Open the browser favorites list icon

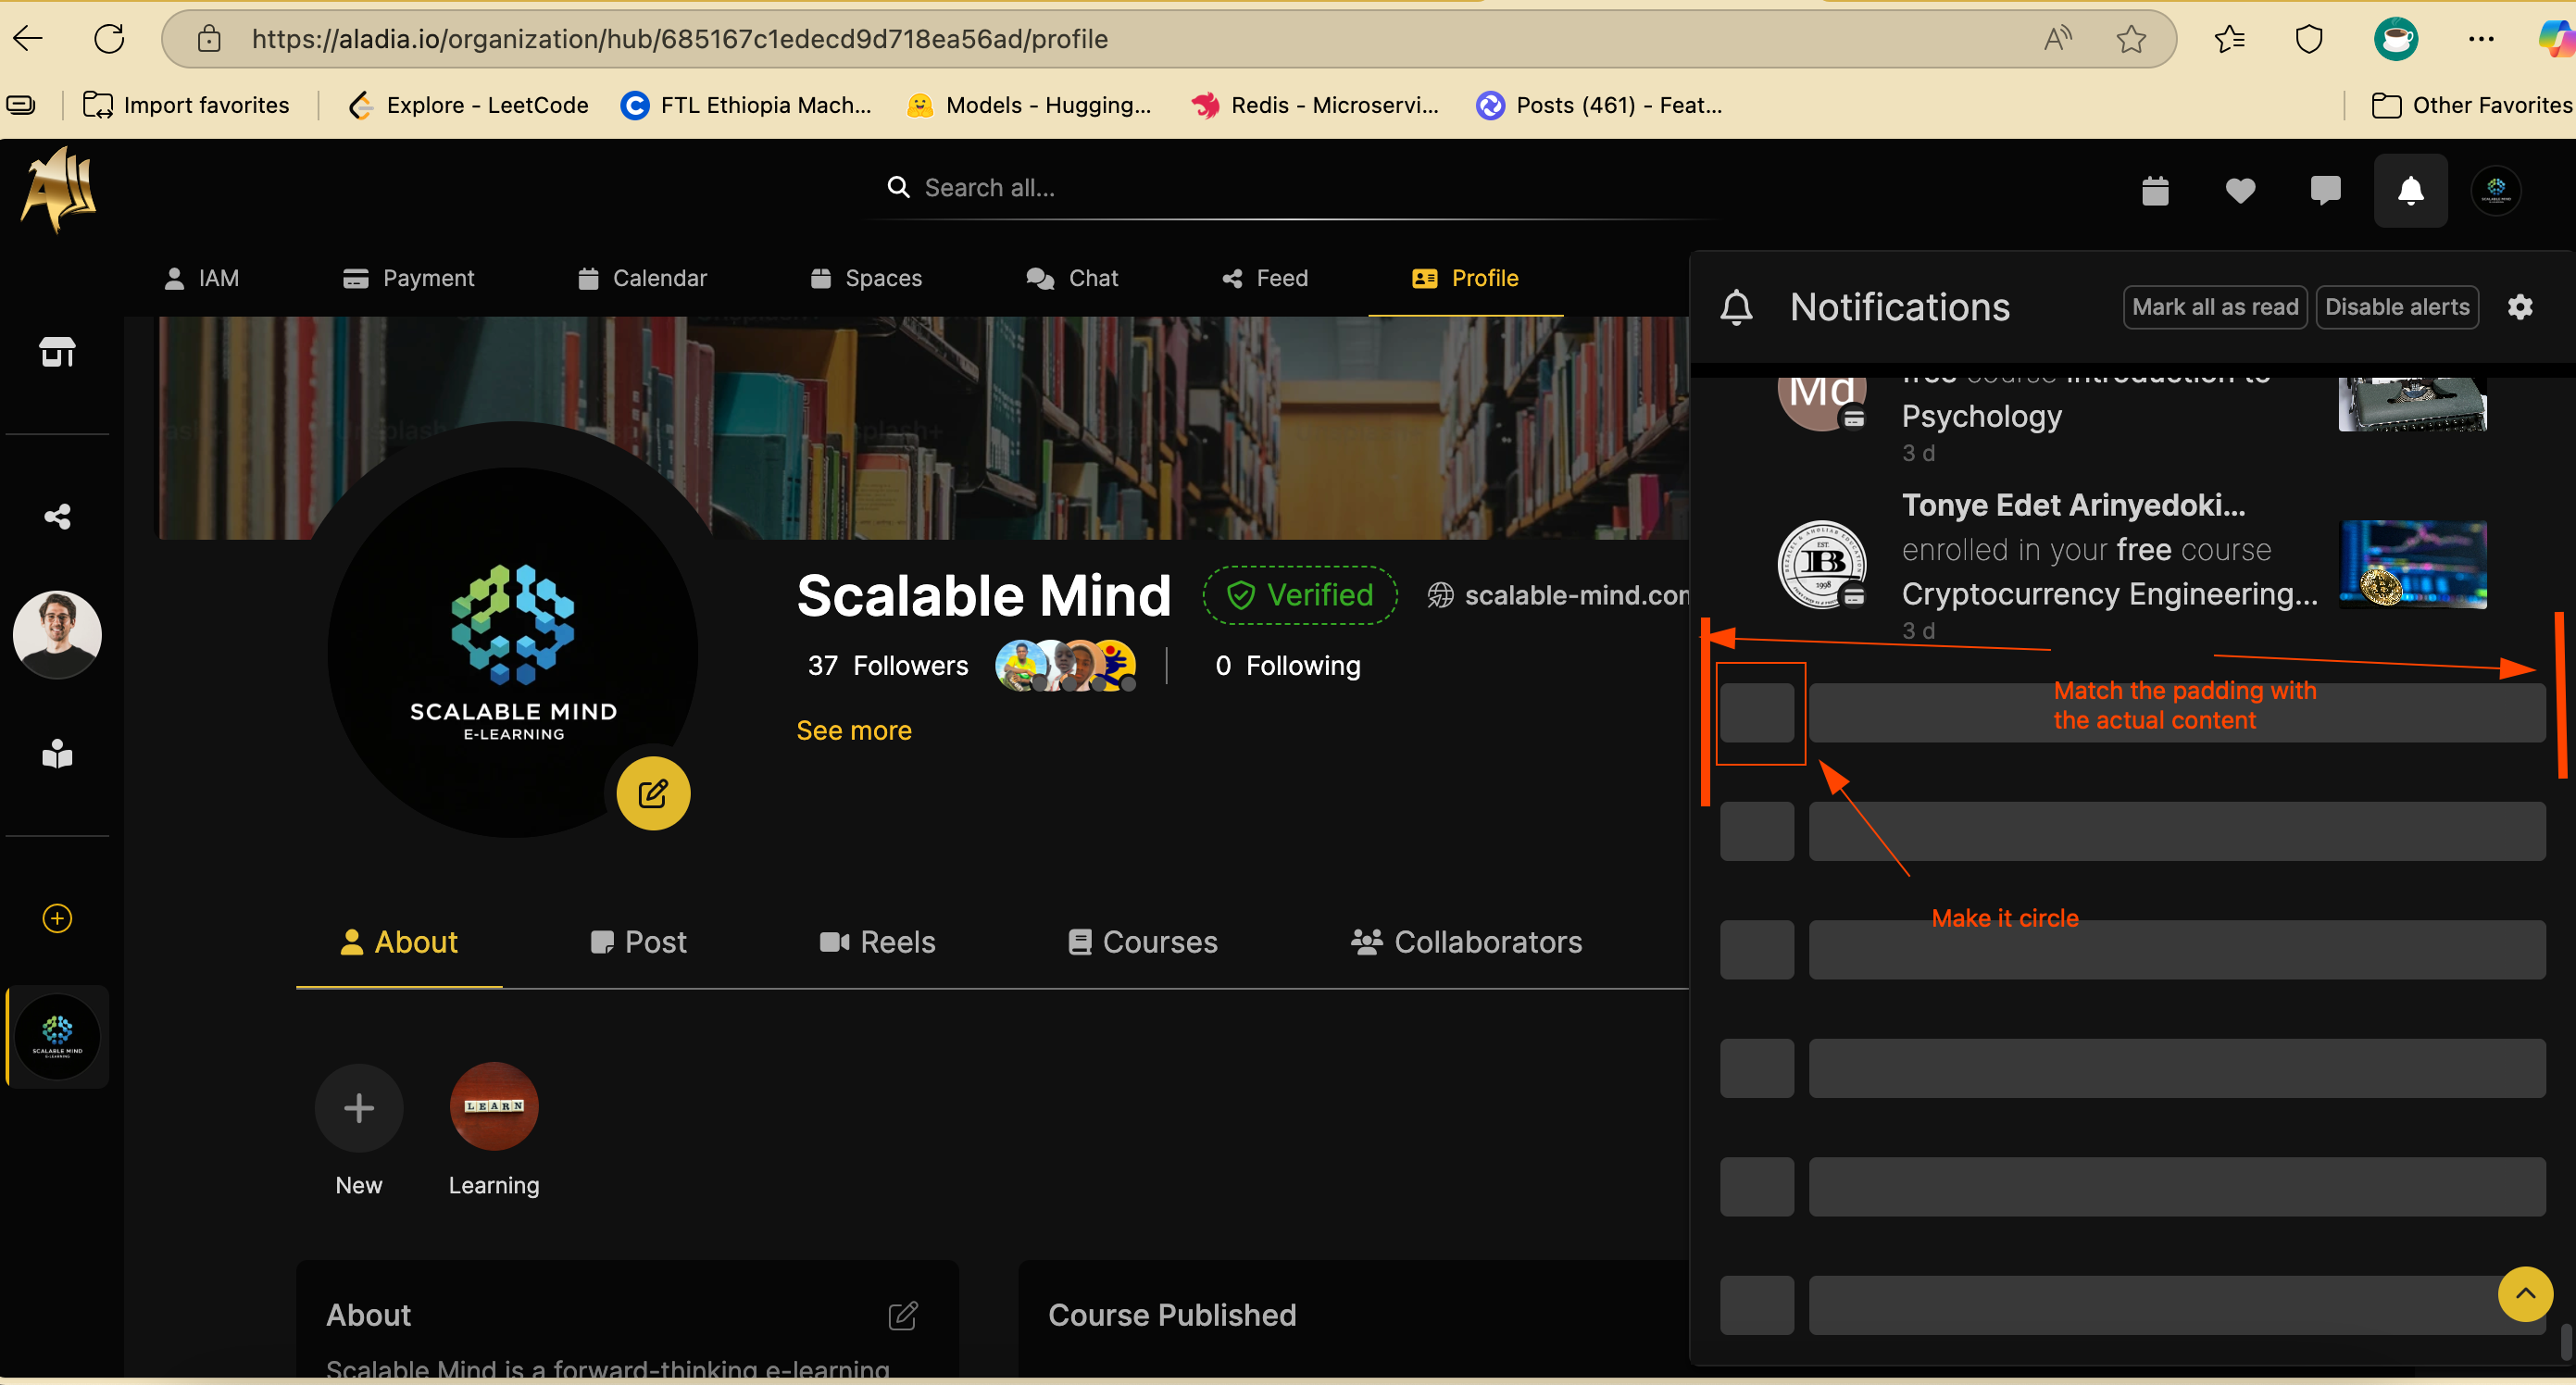pos(2229,39)
